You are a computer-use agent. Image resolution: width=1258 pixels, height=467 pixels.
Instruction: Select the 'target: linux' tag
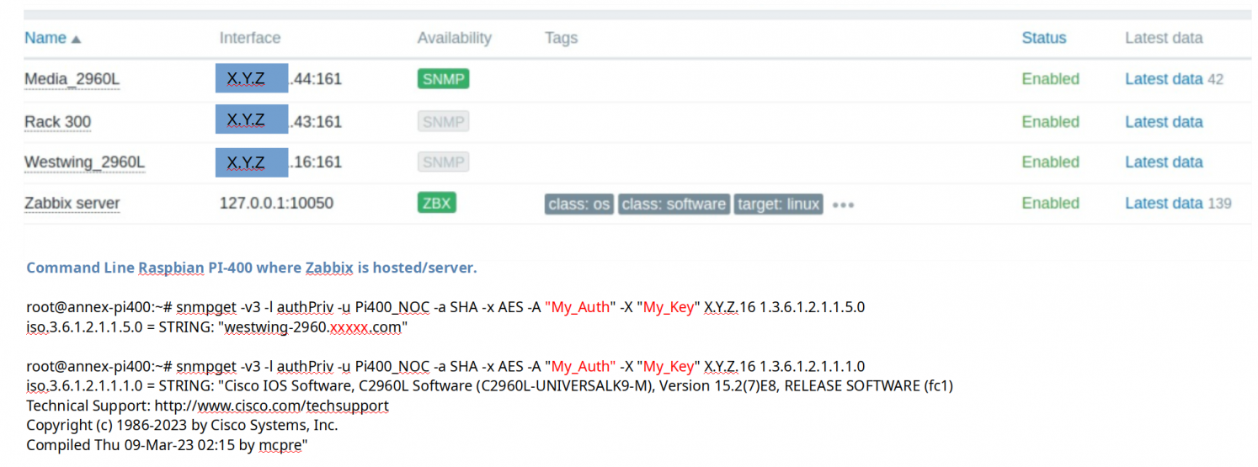pyautogui.click(x=778, y=204)
